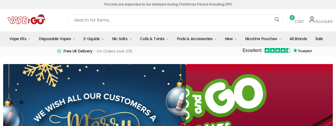Expand the Disposable Vapes menu
The width and height of the screenshot is (336, 126).
57,39
